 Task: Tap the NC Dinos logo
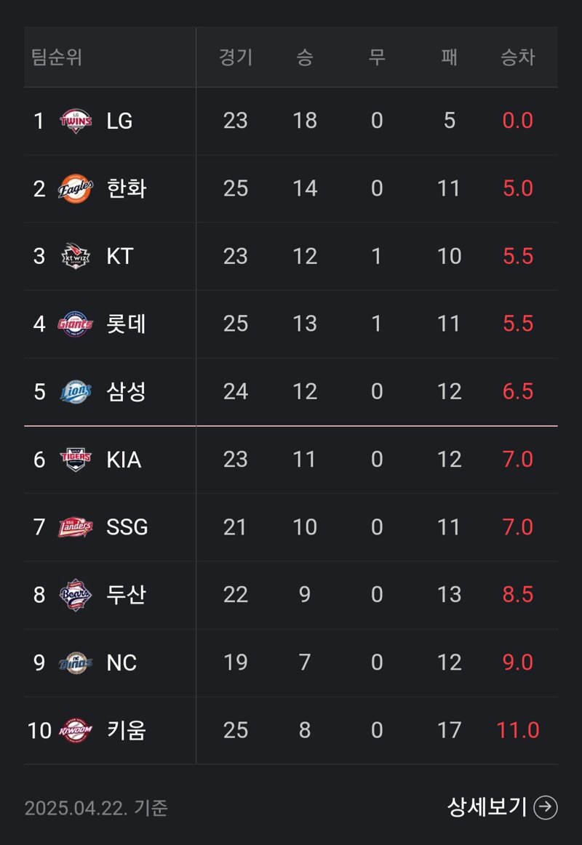click(76, 663)
